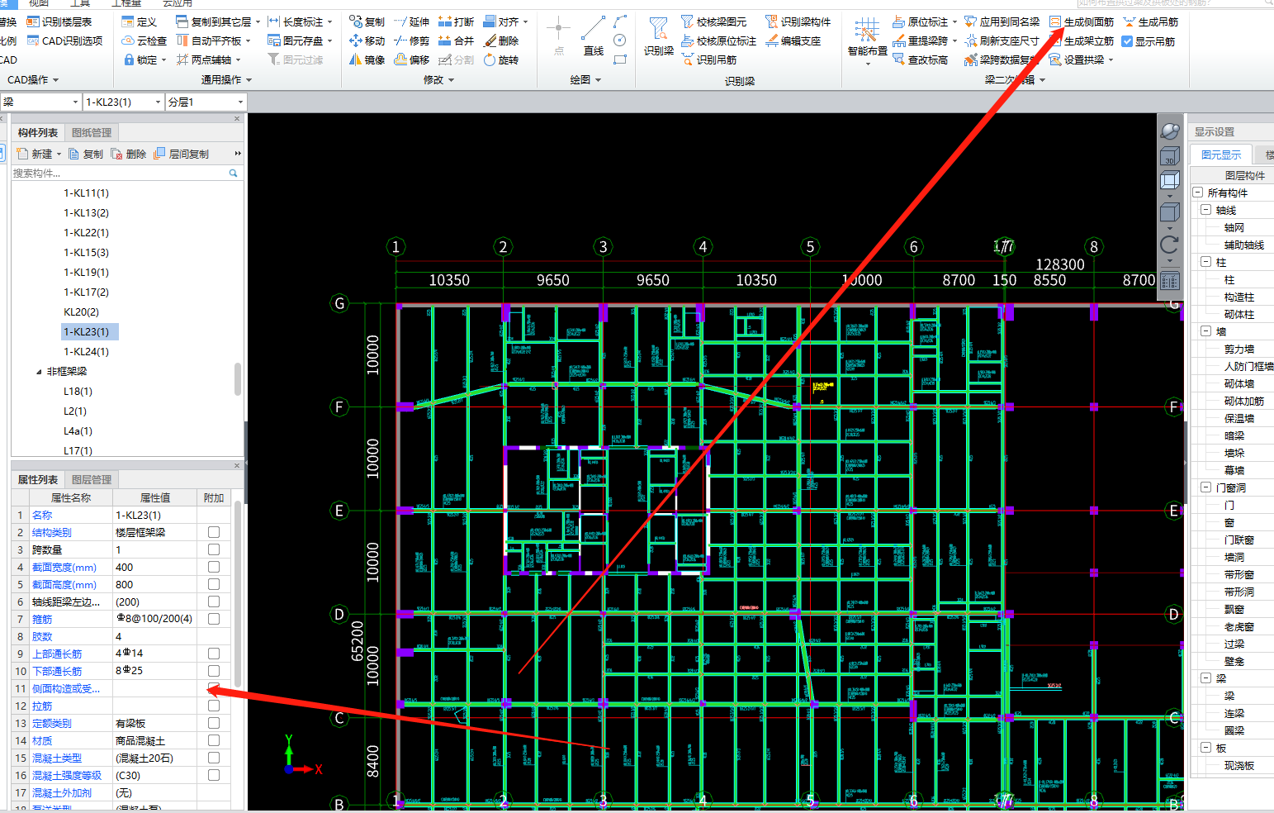This screenshot has height=813, width=1274.
Task: Select 1-KL24(1) in component tree
Action: tap(86, 351)
